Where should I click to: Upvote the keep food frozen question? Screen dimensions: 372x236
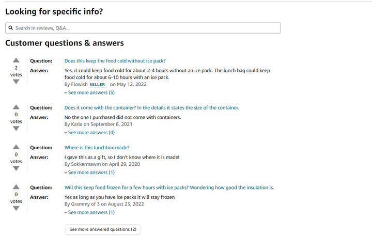[16, 187]
